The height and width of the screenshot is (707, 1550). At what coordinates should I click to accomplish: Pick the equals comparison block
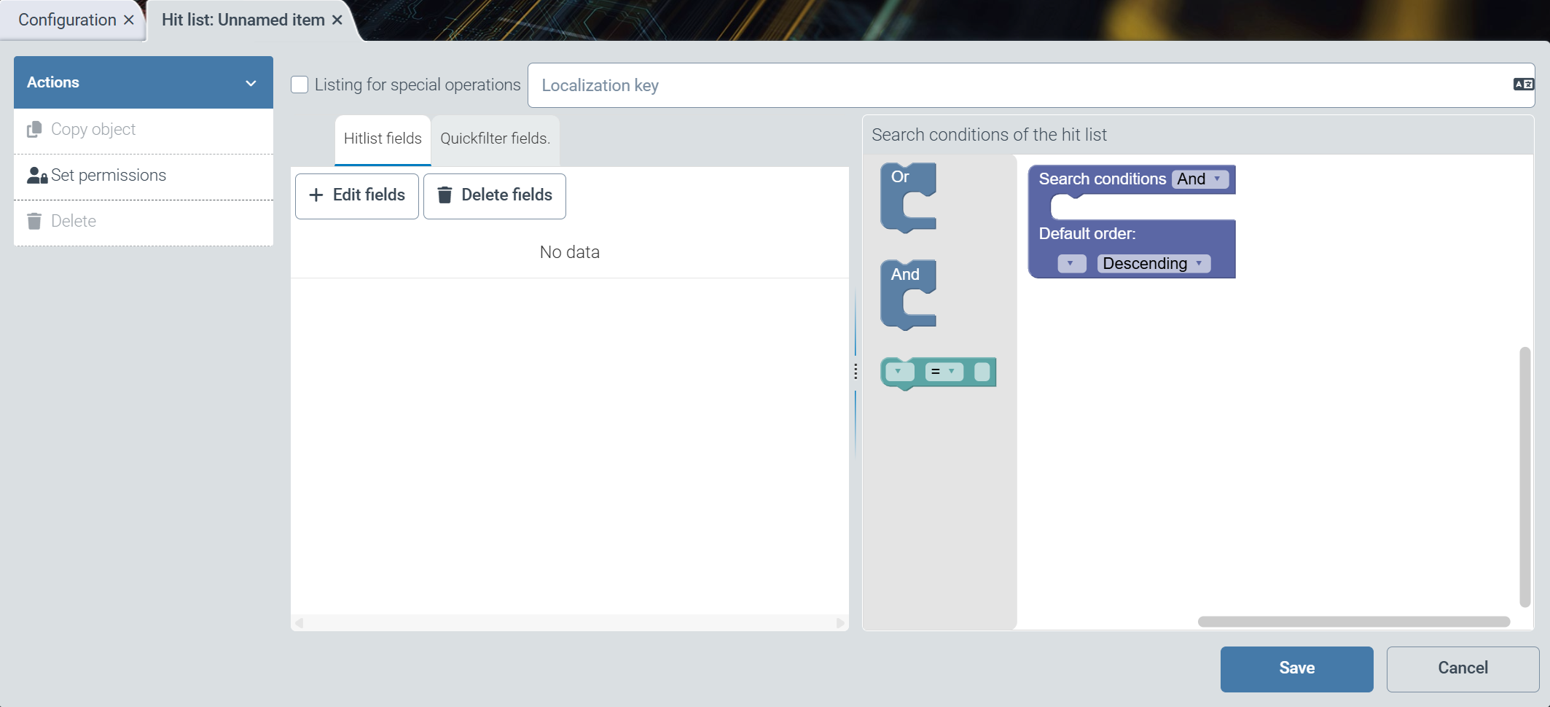coord(937,372)
